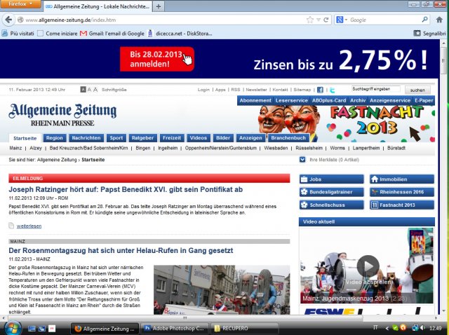449x335 pixels.
Task: Open the Sport menu tab
Action: [116, 138]
